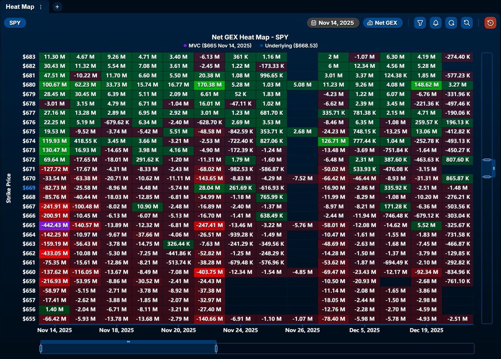This screenshot has height=359, width=501.
Task: Click the $665 strike price label
Action: (x=29, y=225)
